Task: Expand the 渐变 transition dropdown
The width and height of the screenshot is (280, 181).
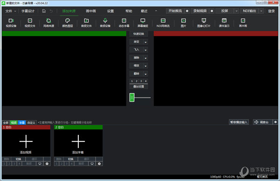Action: click(x=146, y=42)
